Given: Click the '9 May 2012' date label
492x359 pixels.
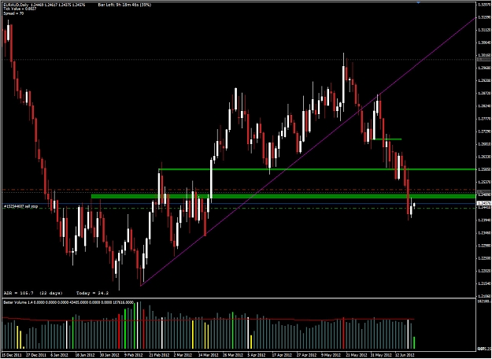Looking at the screenshot, I should (330, 354).
